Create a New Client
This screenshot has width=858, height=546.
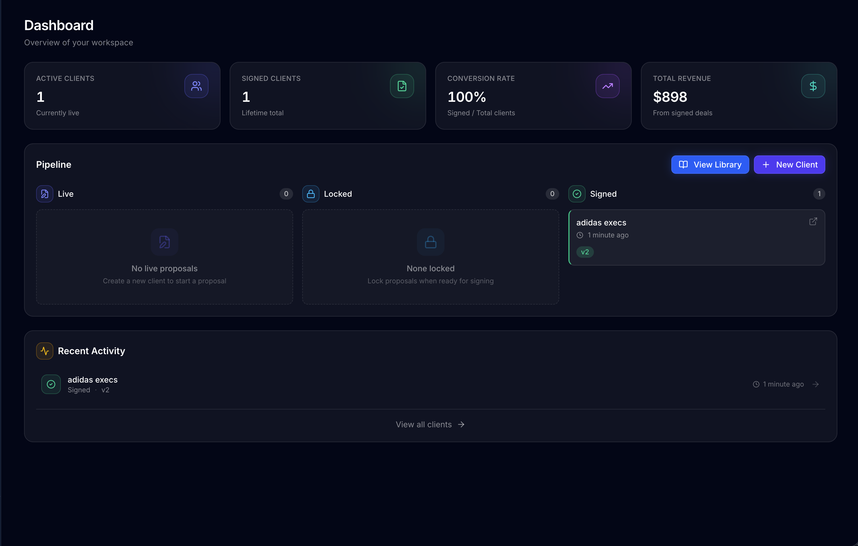[x=789, y=164]
